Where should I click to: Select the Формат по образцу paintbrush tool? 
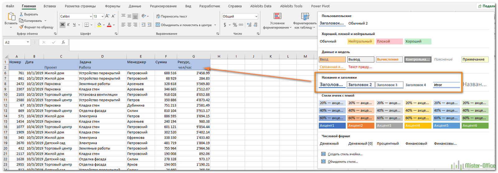coord(21,27)
